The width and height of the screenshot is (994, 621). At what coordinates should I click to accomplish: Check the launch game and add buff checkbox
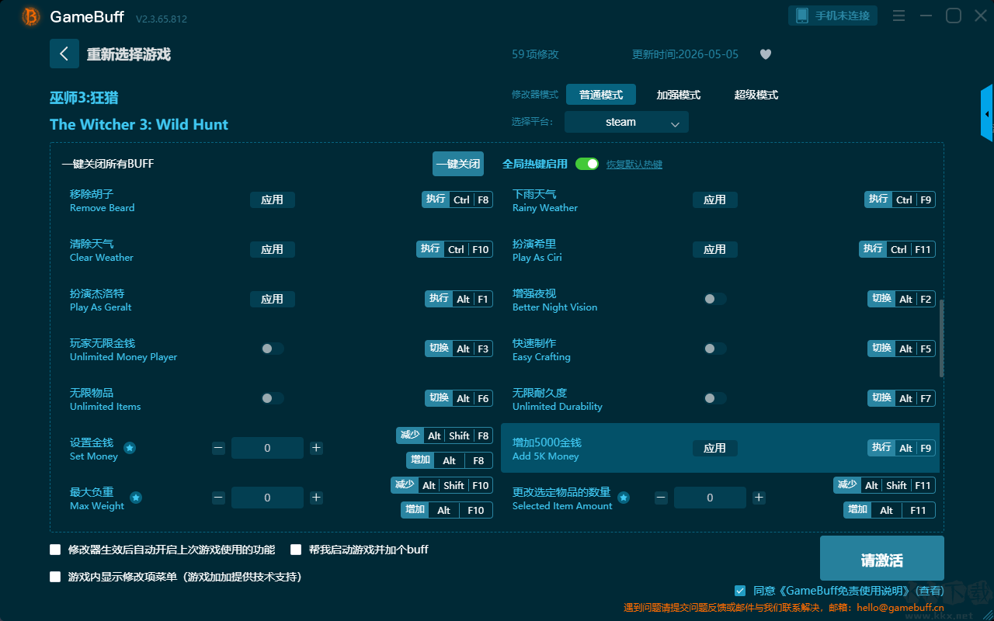click(x=296, y=550)
